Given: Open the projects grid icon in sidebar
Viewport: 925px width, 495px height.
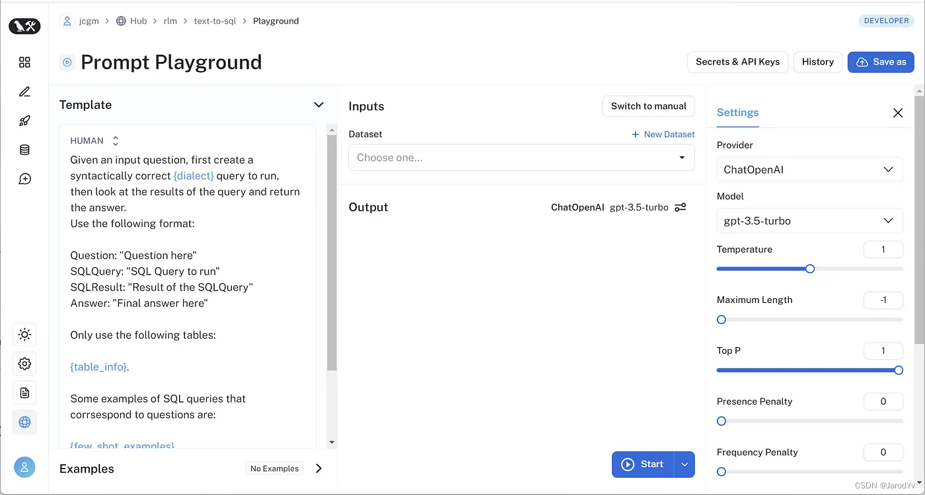Looking at the screenshot, I should coord(24,62).
